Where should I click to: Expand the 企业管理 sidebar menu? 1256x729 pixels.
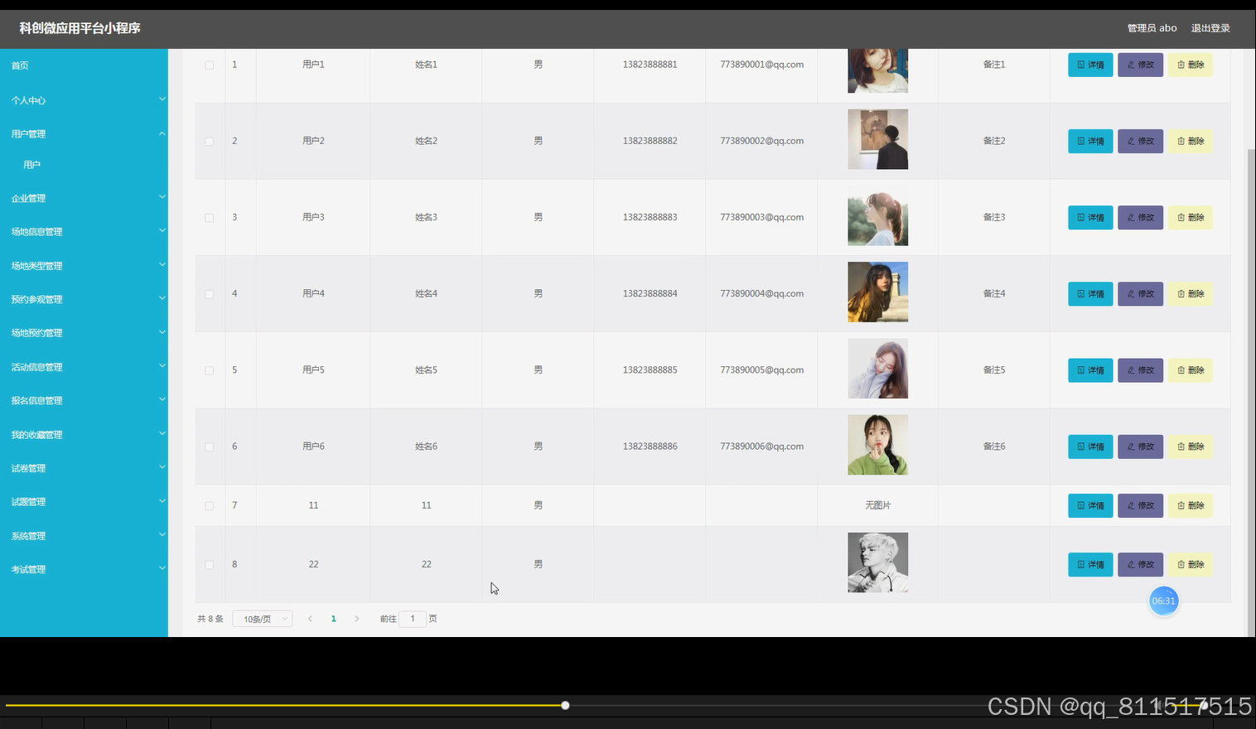(x=84, y=198)
